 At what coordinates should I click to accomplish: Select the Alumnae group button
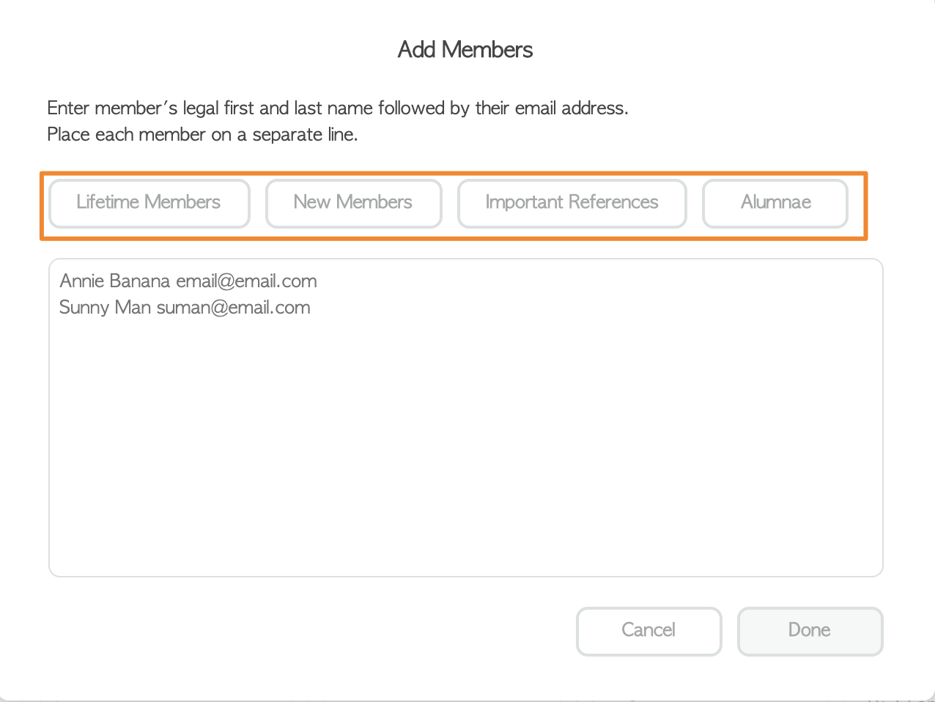click(x=775, y=203)
